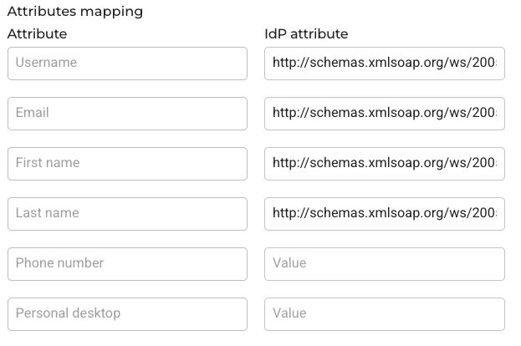
Task: Click the Attributes mapping heading
Action: 75,12
